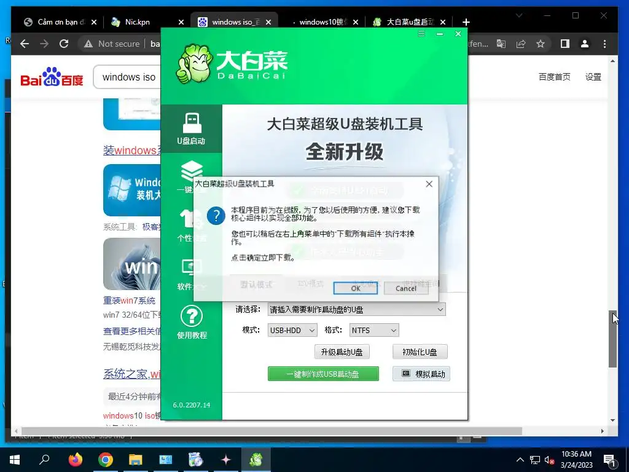This screenshot has height=472, width=629.
Task: Confirm download with the OK button
Action: 355,288
